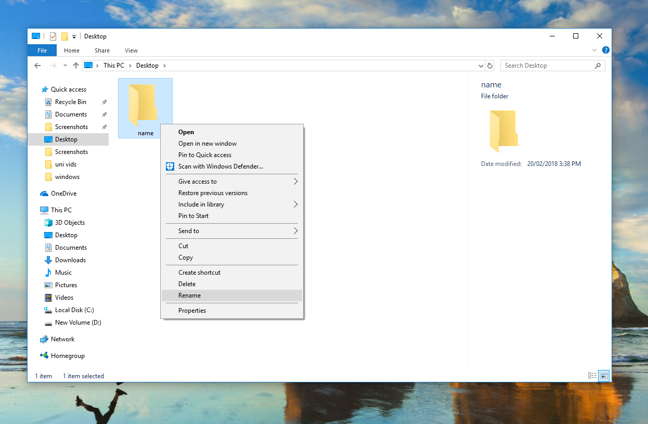Viewport: 648px width, 424px height.
Task: Choose Restore previous versions
Action: point(231,193)
